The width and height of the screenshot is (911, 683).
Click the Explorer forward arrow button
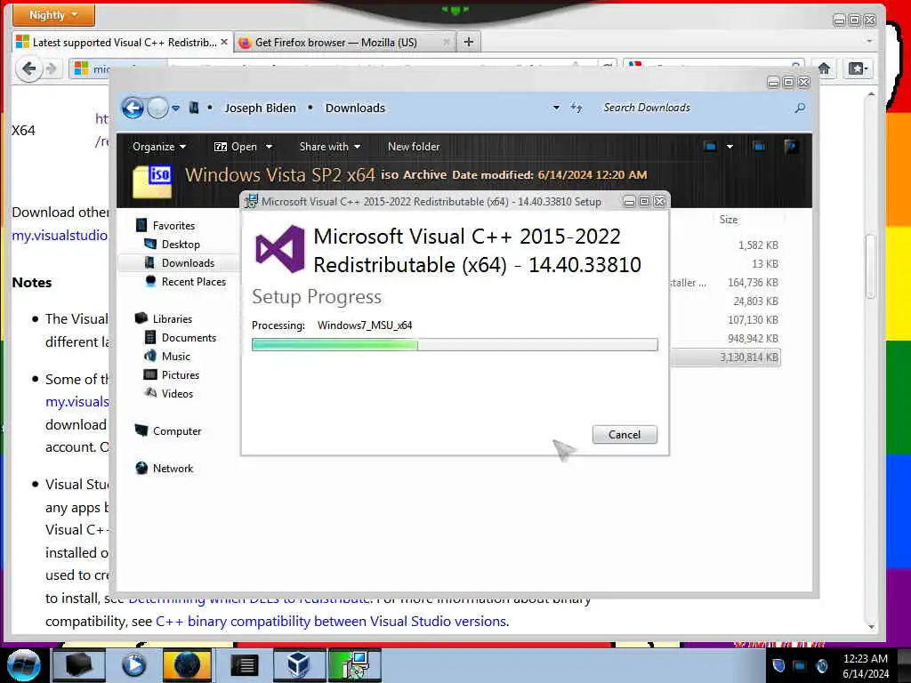click(x=157, y=108)
